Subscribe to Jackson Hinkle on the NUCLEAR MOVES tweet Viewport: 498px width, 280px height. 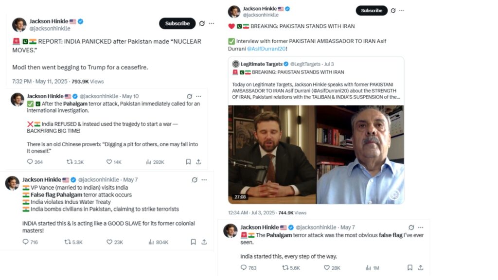(x=177, y=23)
